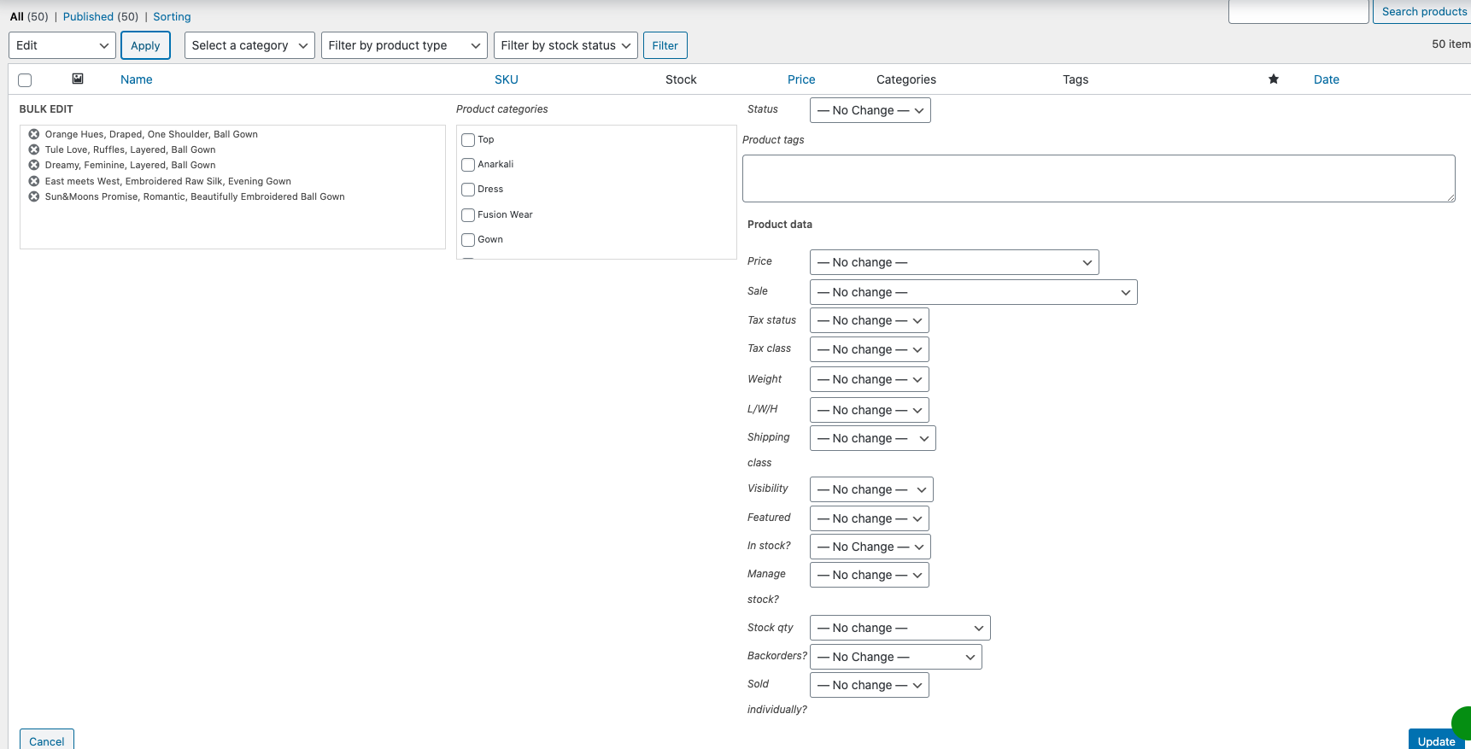Open the Tax class dropdown
This screenshot has height=749, width=1471.
tap(870, 349)
